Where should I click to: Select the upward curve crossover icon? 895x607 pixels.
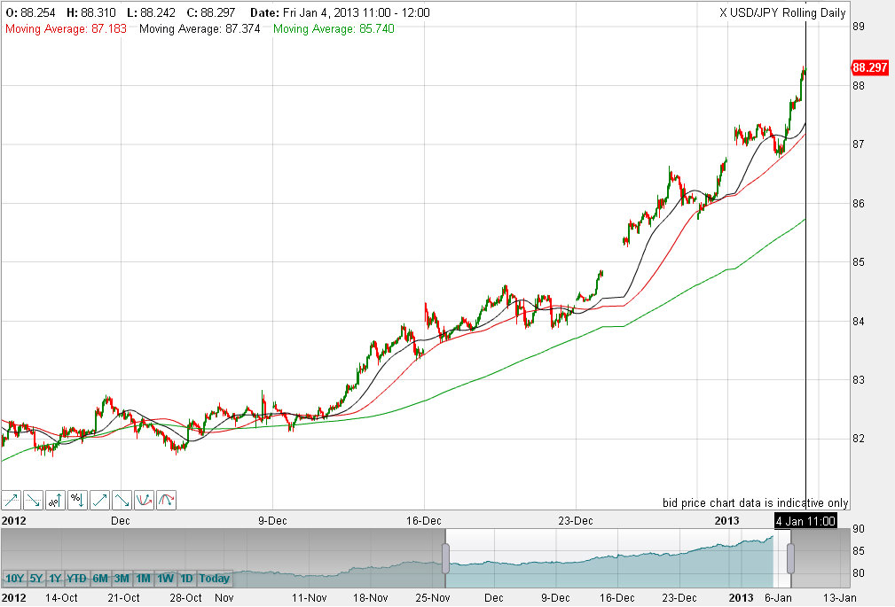click(x=144, y=501)
